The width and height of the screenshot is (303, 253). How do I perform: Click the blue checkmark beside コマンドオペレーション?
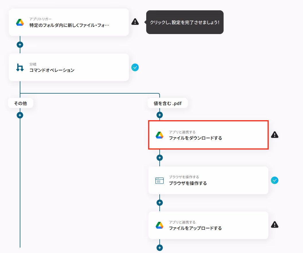[135, 67]
